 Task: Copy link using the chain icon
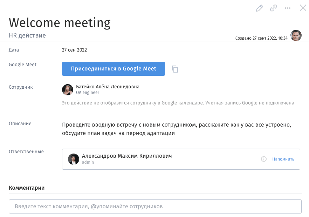(x=274, y=8)
